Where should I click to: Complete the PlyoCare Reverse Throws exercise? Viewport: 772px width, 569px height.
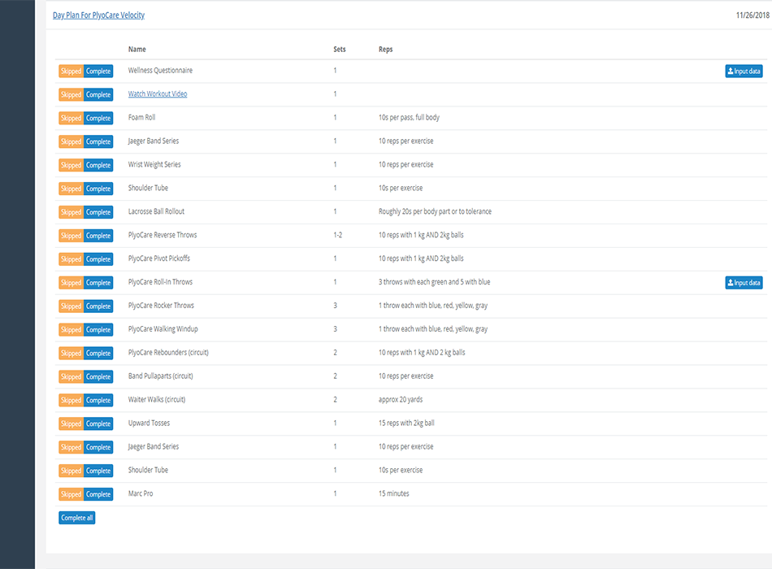(x=98, y=237)
